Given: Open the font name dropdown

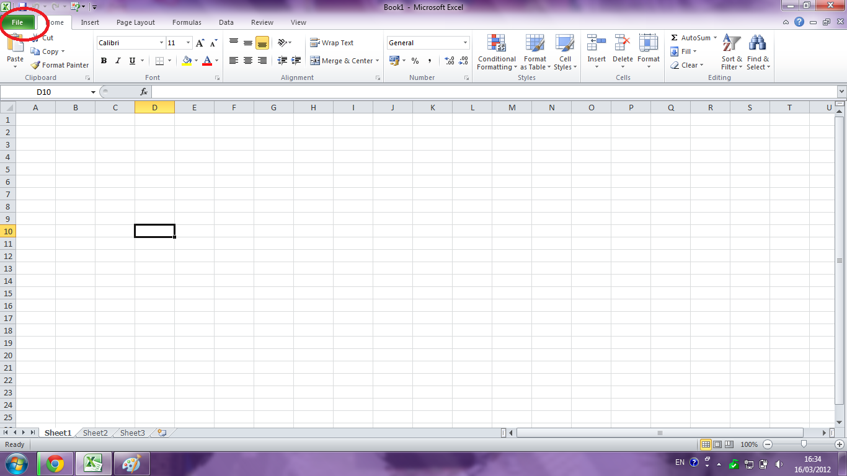Looking at the screenshot, I should click(x=161, y=43).
